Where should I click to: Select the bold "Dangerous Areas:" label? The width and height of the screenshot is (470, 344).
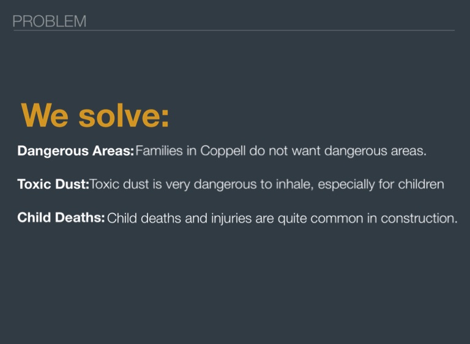(x=75, y=151)
